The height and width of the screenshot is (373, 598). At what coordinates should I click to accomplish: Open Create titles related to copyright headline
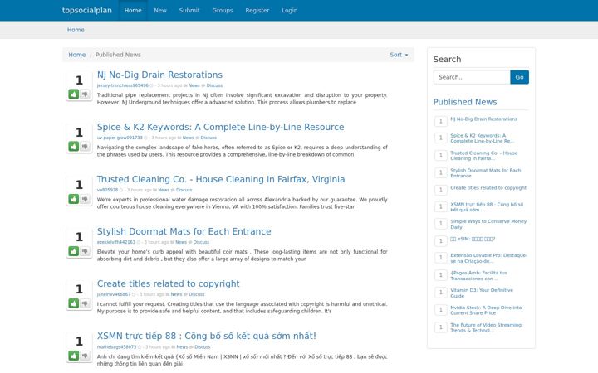click(168, 283)
